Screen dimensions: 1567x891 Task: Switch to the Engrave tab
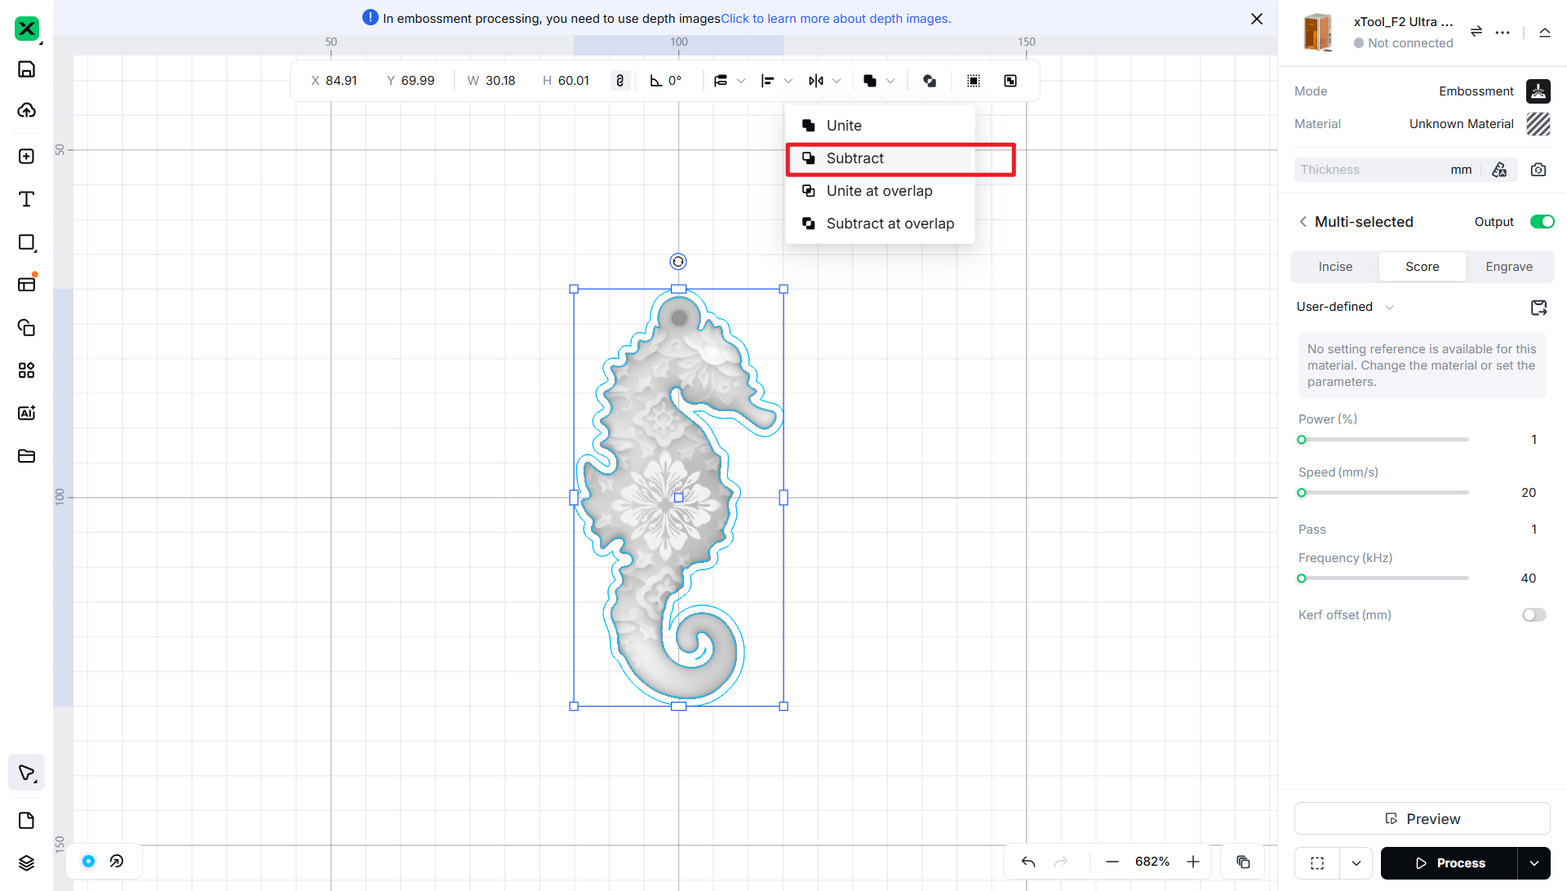(1508, 267)
